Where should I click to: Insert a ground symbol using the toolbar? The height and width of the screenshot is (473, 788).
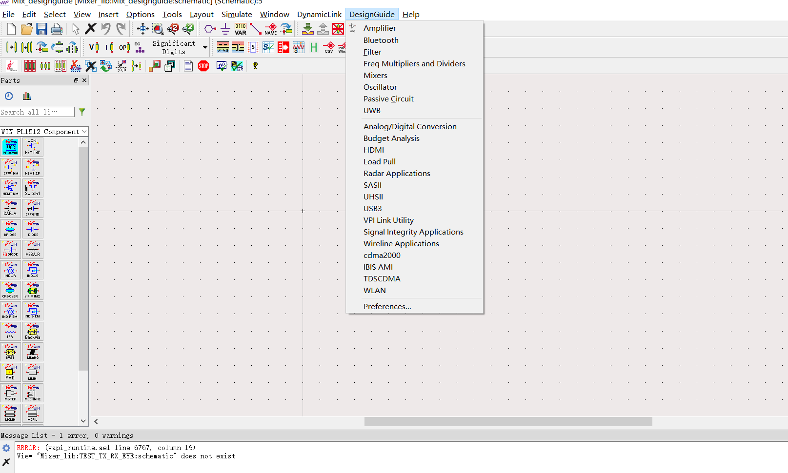[225, 29]
